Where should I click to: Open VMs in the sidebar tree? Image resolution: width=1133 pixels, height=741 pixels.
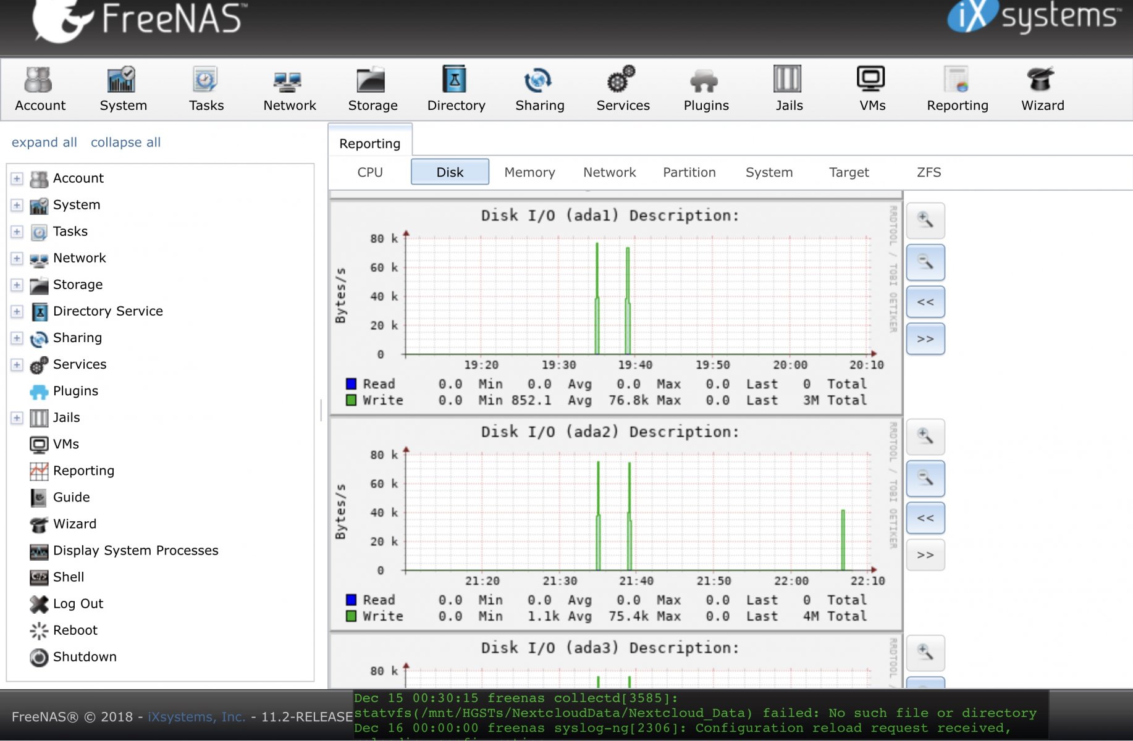[x=54, y=444]
